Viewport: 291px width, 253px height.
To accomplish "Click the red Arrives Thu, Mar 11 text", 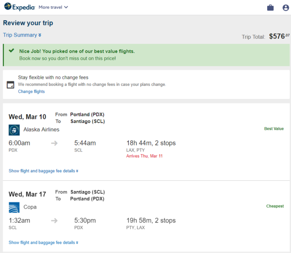I will click(x=144, y=156).
